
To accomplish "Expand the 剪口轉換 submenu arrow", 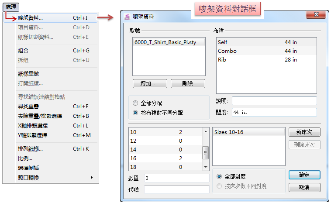I will (92, 178).
